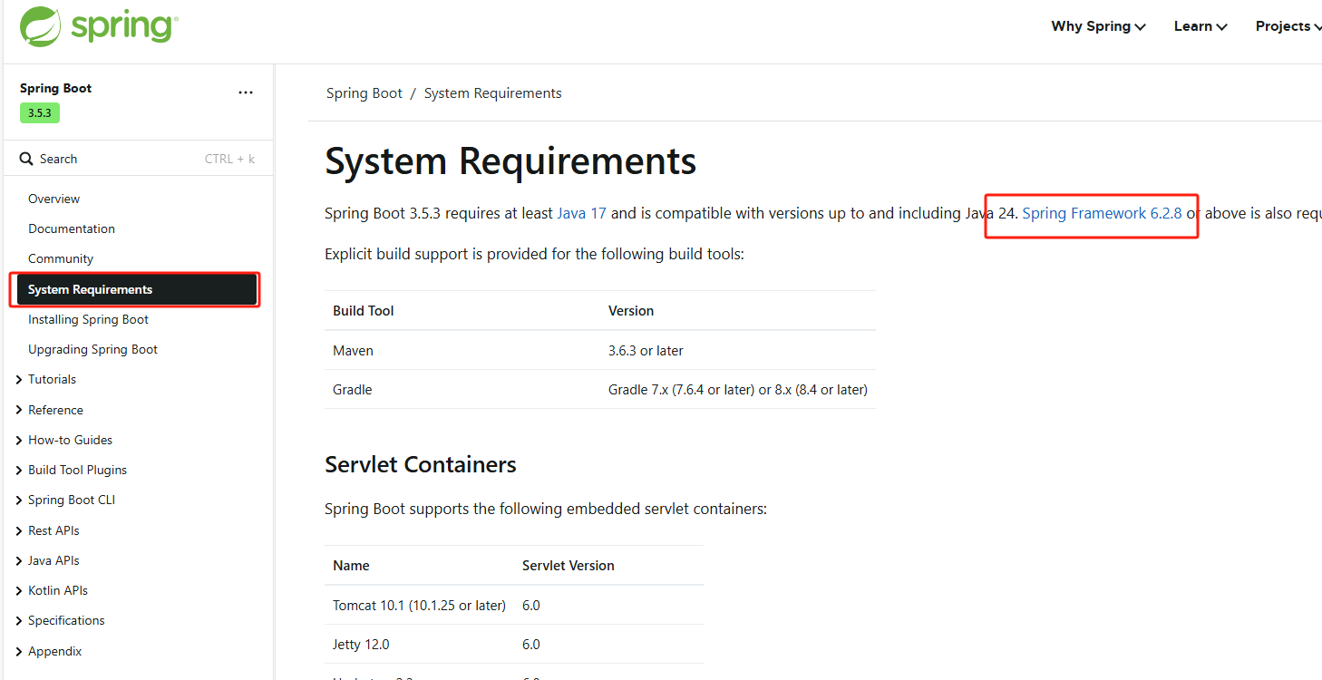Open Upgrading Spring Boot page
Image resolution: width=1322 pixels, height=680 pixels.
pyautogui.click(x=92, y=349)
